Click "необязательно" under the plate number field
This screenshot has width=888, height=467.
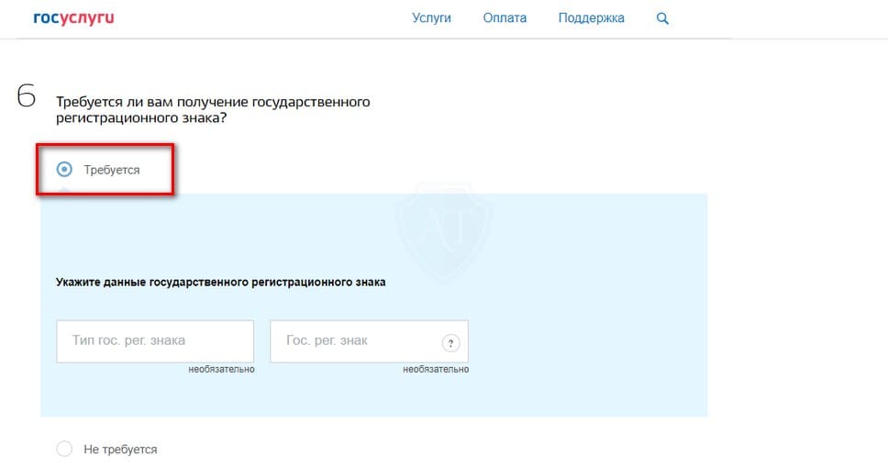point(436,370)
